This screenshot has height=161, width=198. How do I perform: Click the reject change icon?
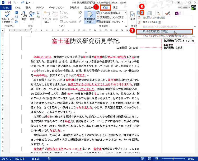coord(139,13)
